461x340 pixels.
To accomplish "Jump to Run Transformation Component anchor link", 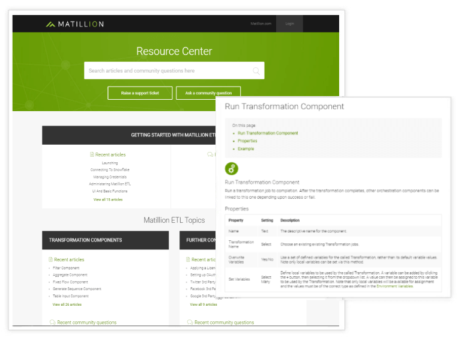I will 268,133.
